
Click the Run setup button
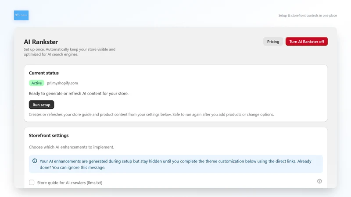pyautogui.click(x=41, y=105)
